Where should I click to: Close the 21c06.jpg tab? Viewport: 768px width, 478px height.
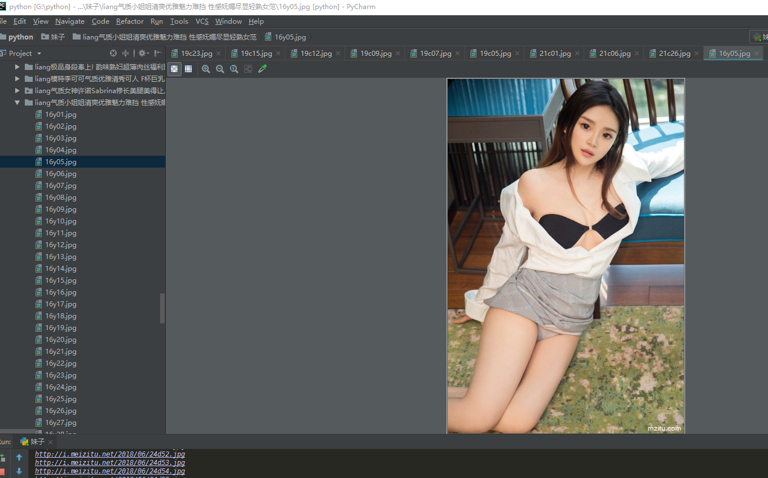[x=637, y=54]
